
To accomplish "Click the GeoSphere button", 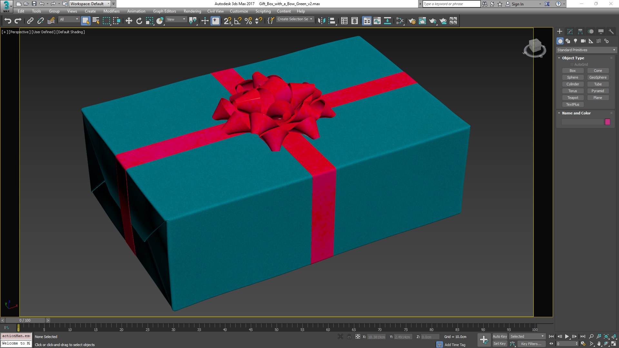I will [x=598, y=77].
